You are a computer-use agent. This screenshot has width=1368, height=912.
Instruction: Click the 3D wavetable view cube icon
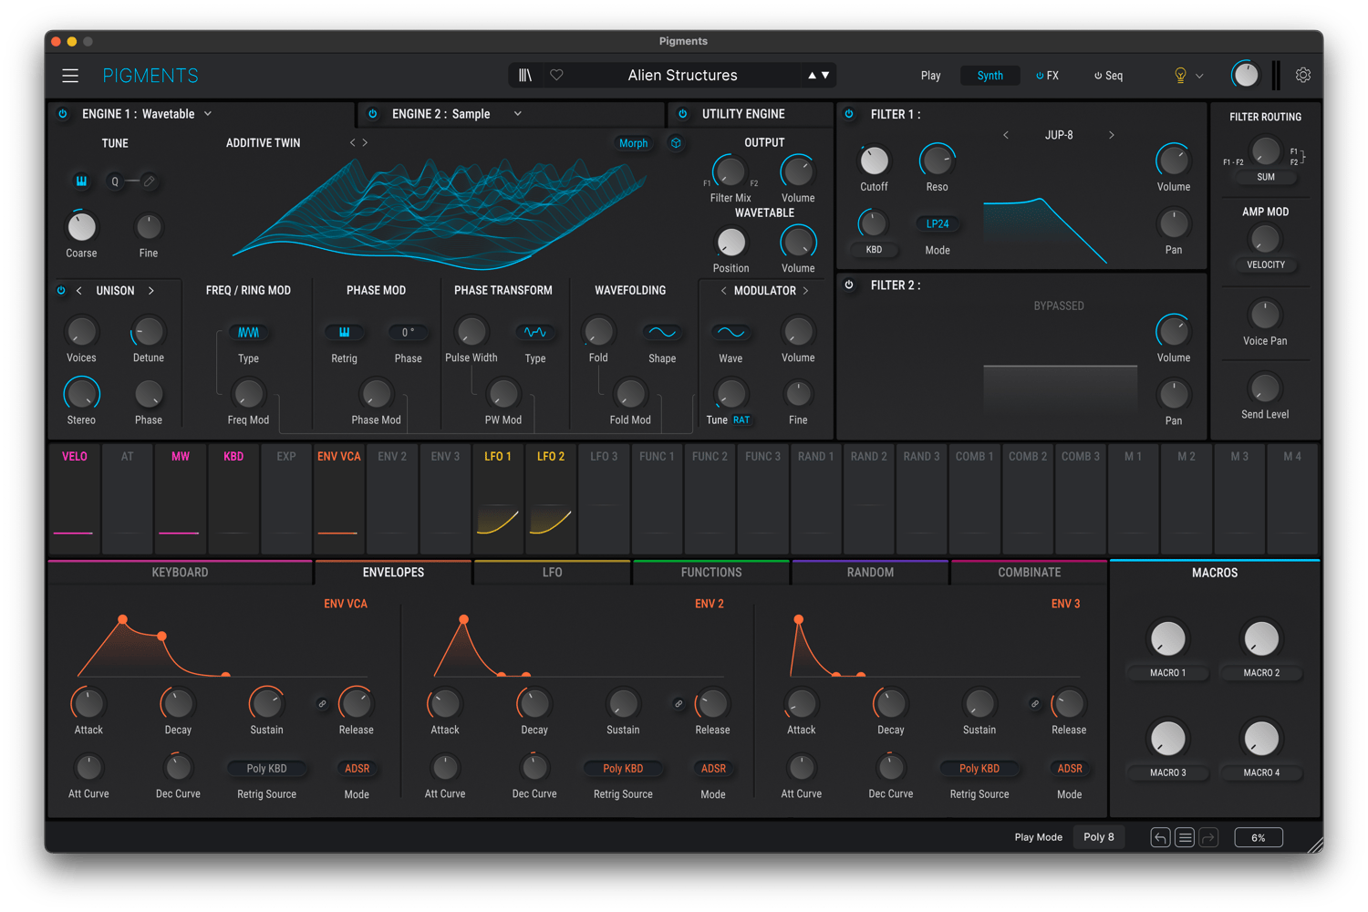click(x=676, y=143)
